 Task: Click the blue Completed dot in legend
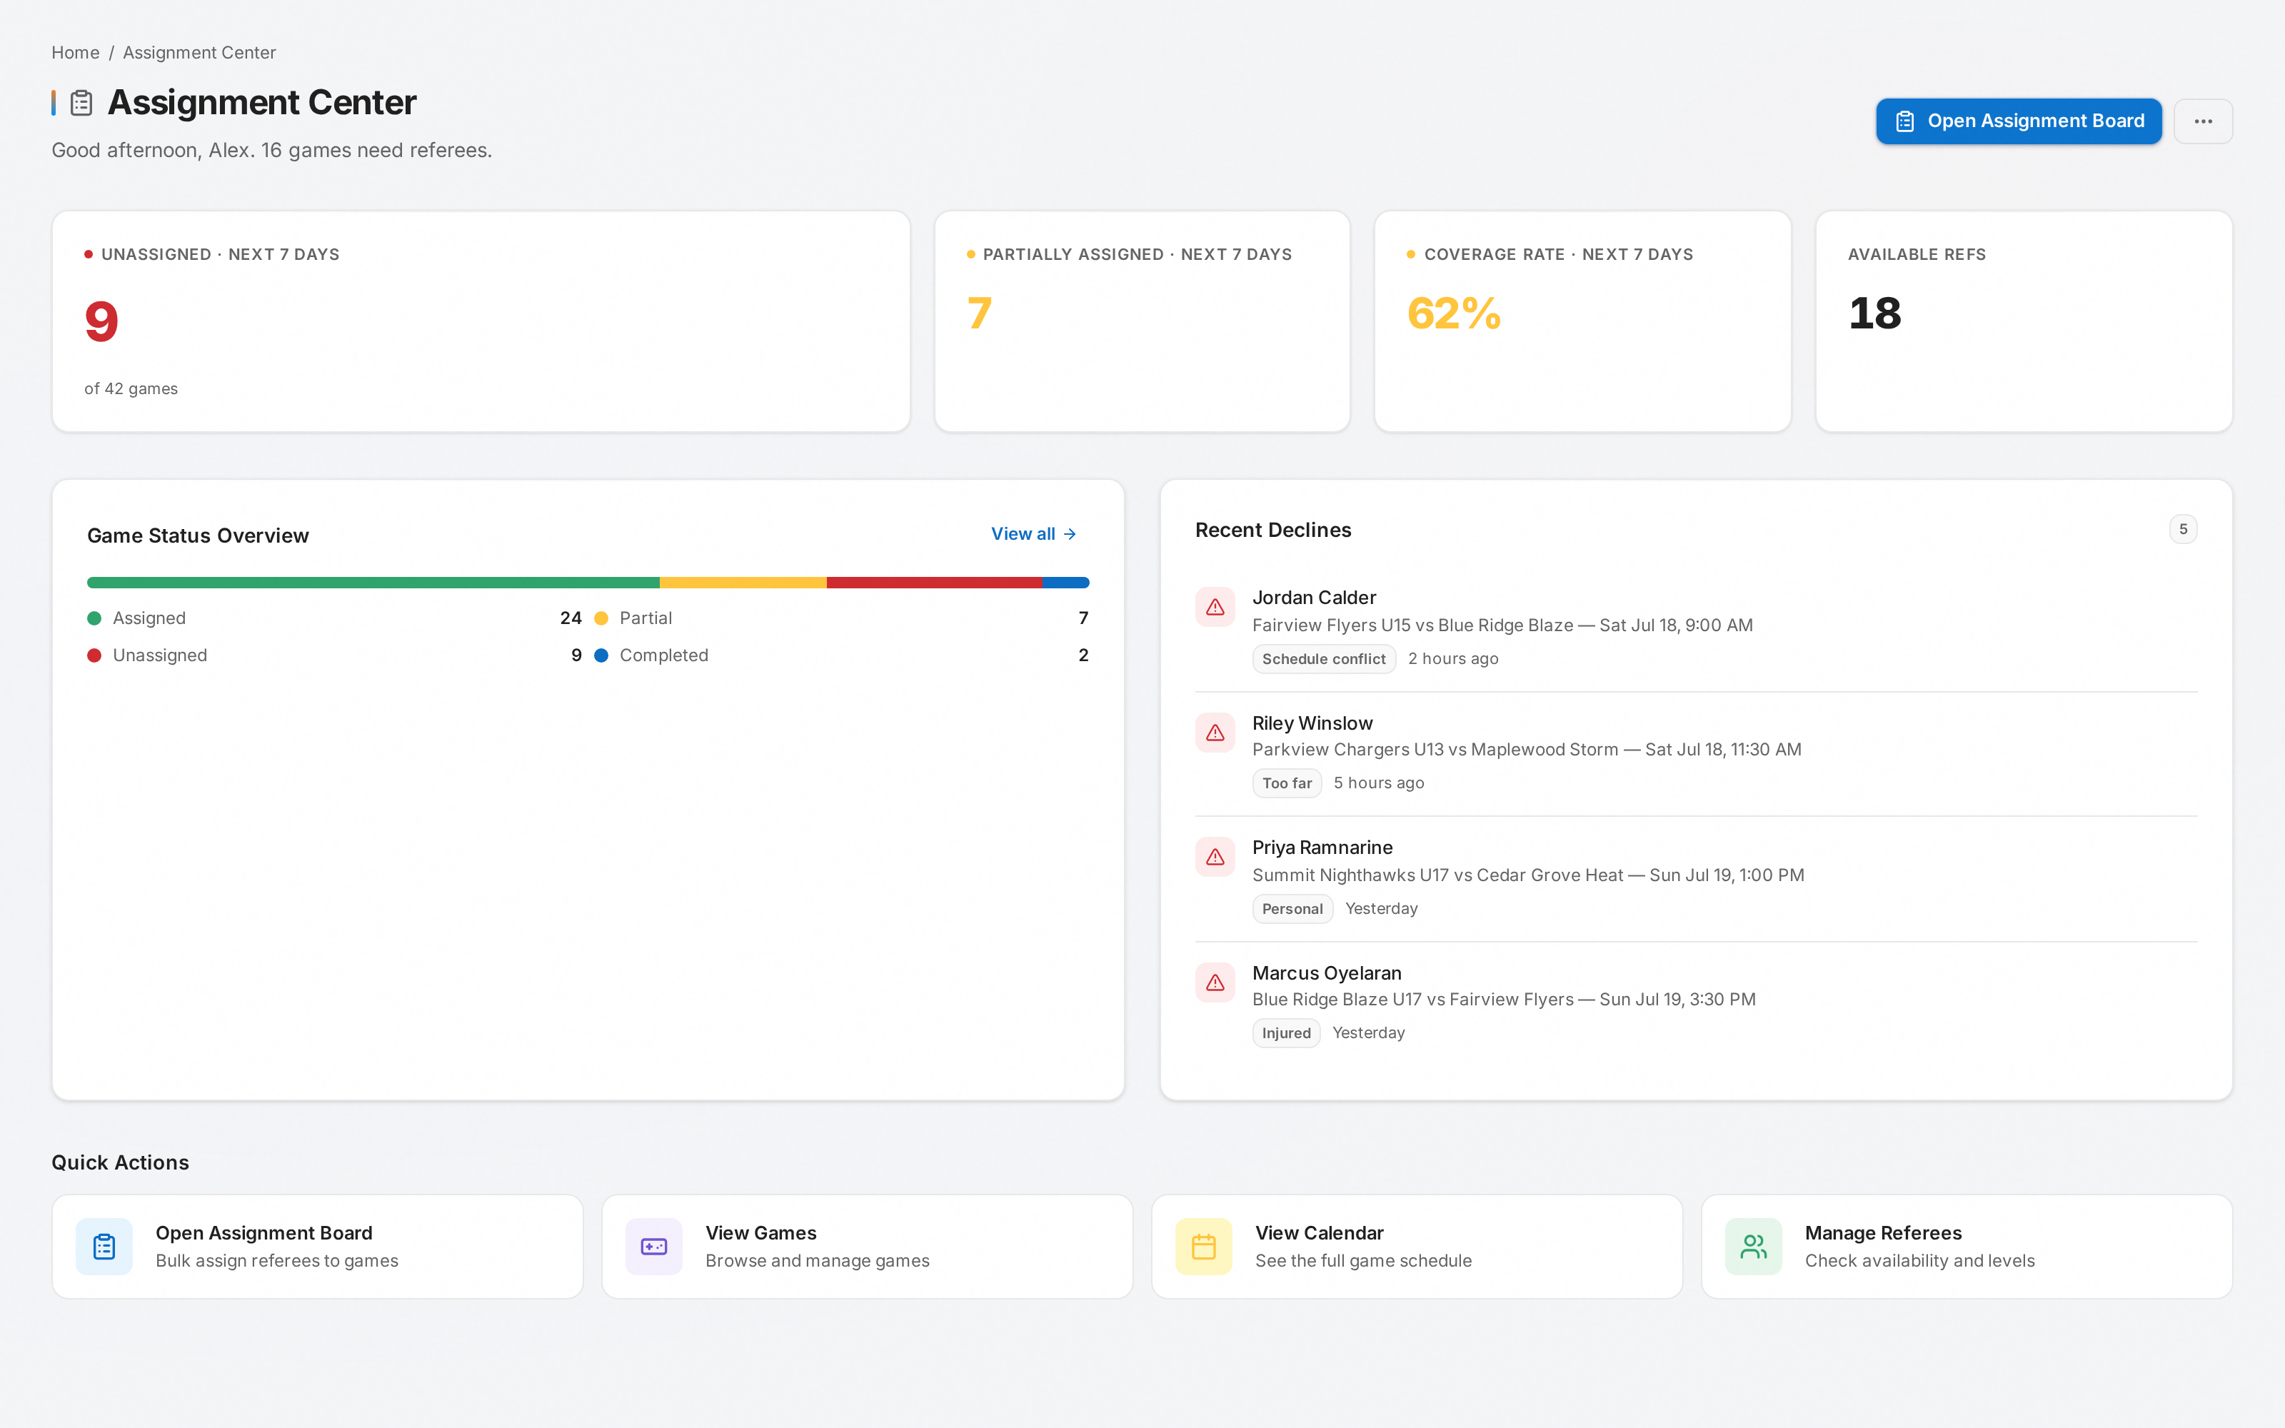point(601,655)
